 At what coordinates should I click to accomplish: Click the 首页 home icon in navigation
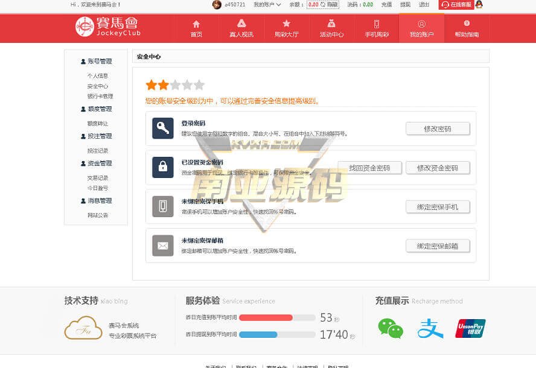click(x=196, y=24)
